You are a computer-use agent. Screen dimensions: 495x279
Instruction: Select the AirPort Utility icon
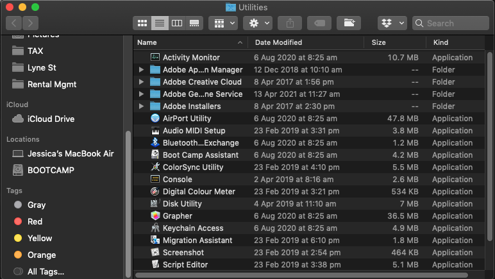tap(155, 119)
